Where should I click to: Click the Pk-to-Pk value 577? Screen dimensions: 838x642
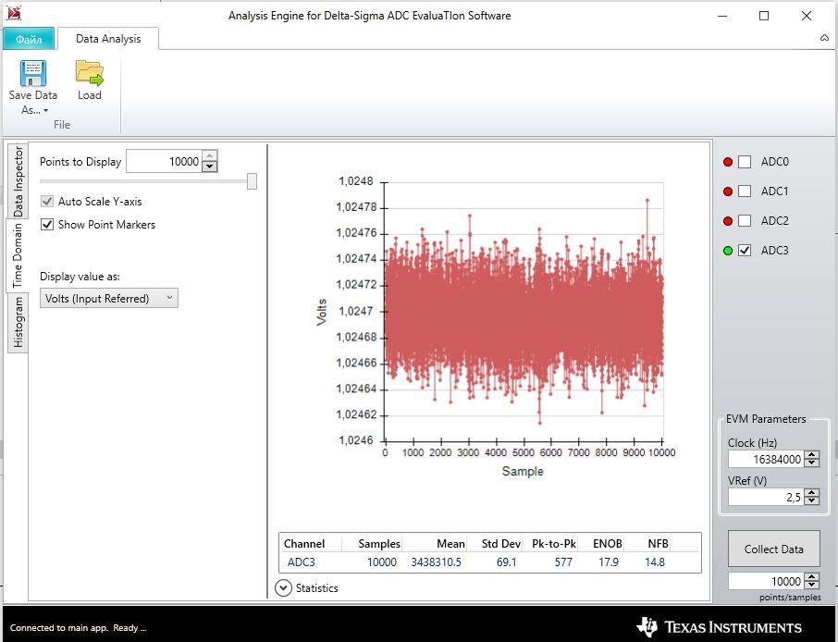pos(563,562)
